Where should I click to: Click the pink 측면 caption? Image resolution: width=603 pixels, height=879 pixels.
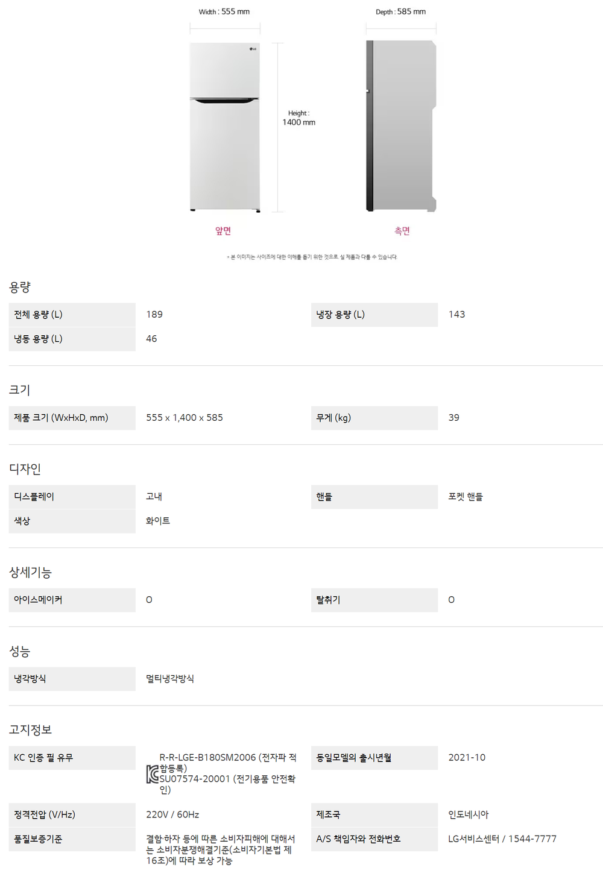tap(402, 231)
